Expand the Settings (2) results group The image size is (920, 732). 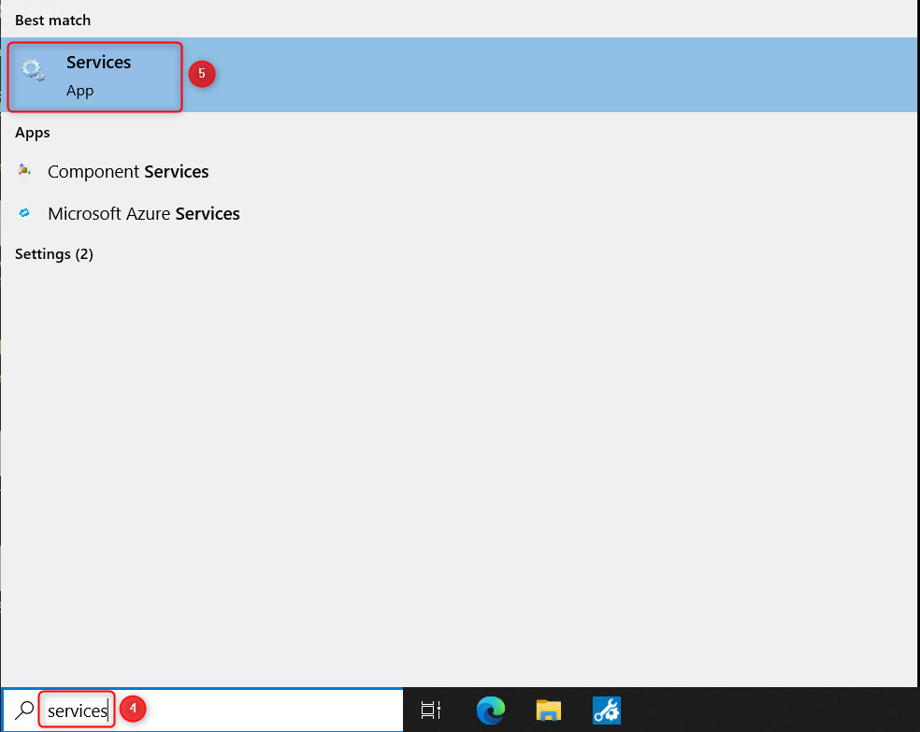(x=54, y=254)
